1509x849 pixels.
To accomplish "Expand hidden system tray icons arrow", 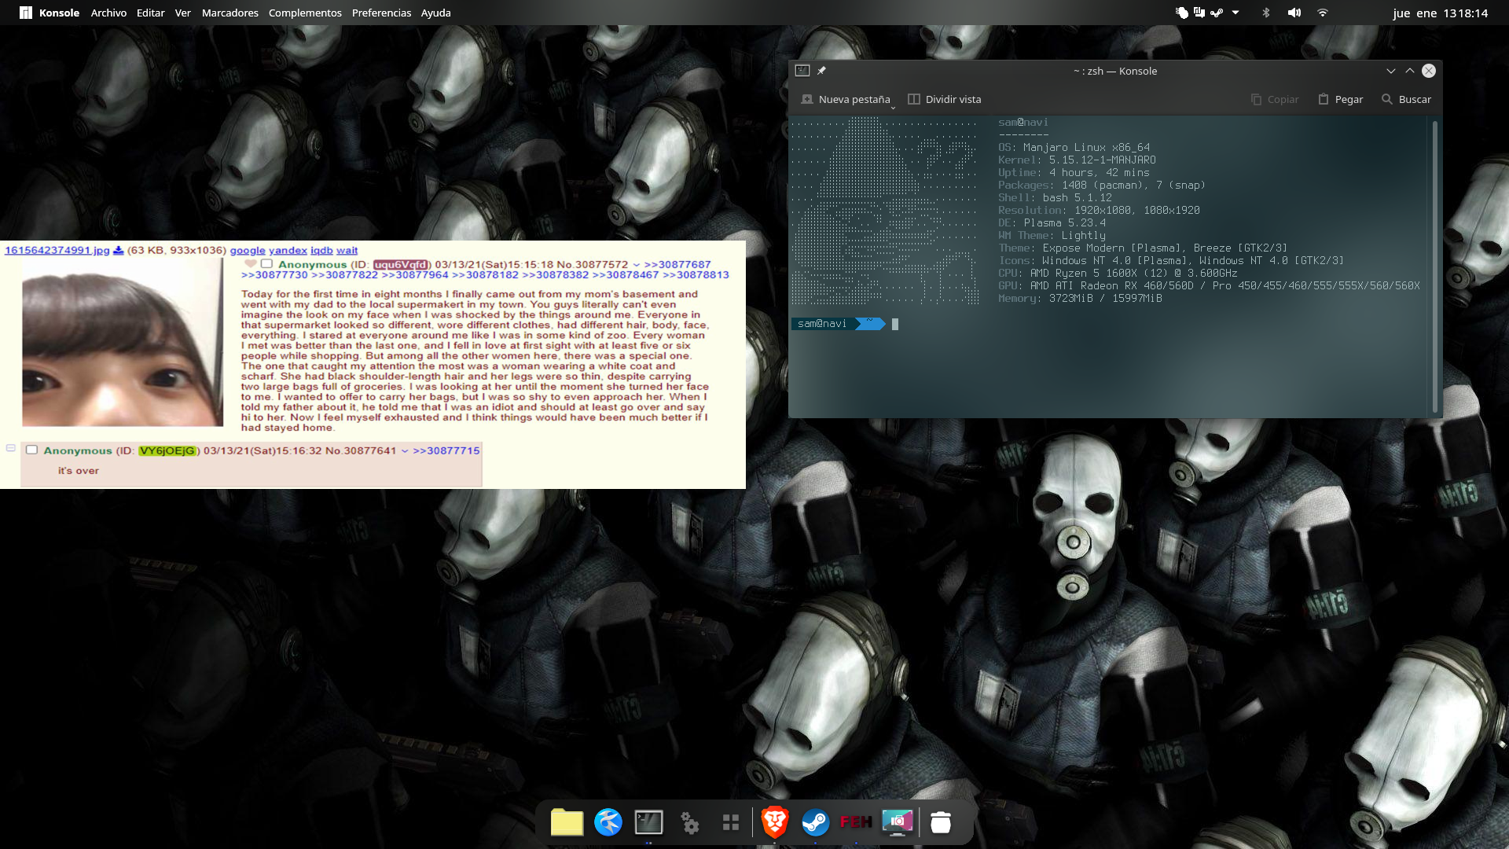I will point(1235,13).
